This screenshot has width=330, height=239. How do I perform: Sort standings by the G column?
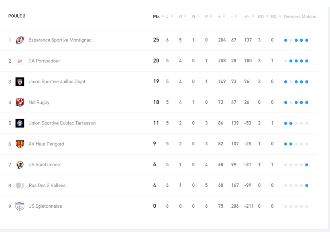point(182,16)
